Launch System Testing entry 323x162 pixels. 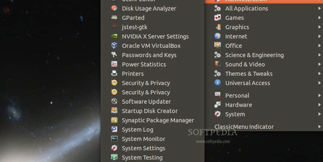(153, 158)
